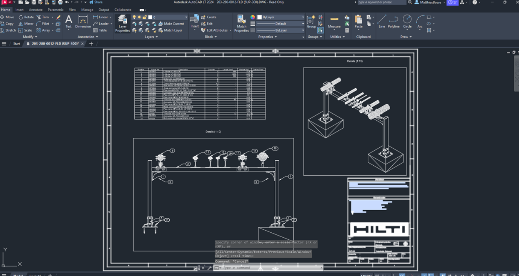Toggle layer lock padlock in layer dropdown
Viewport: 519px width, 276px height.
point(144,17)
